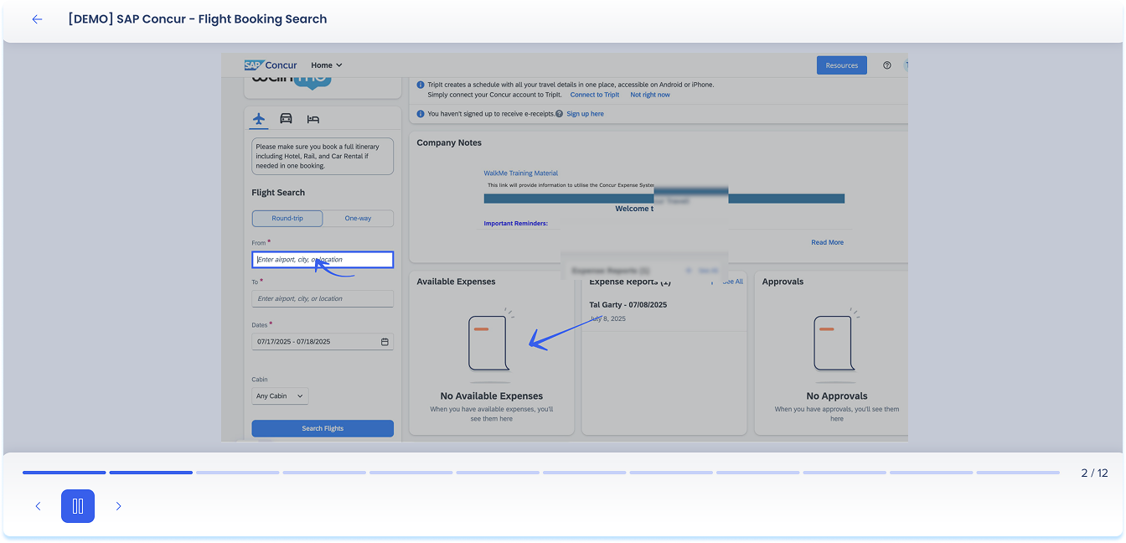Select the airplane flight search tab
The width and height of the screenshot is (1126, 543).
259,119
